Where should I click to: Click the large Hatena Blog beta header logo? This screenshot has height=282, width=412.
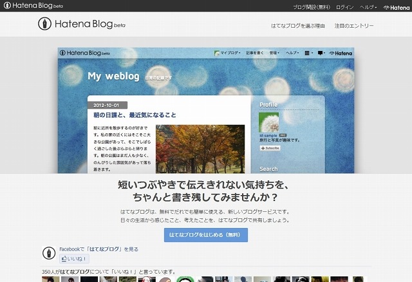click(82, 24)
